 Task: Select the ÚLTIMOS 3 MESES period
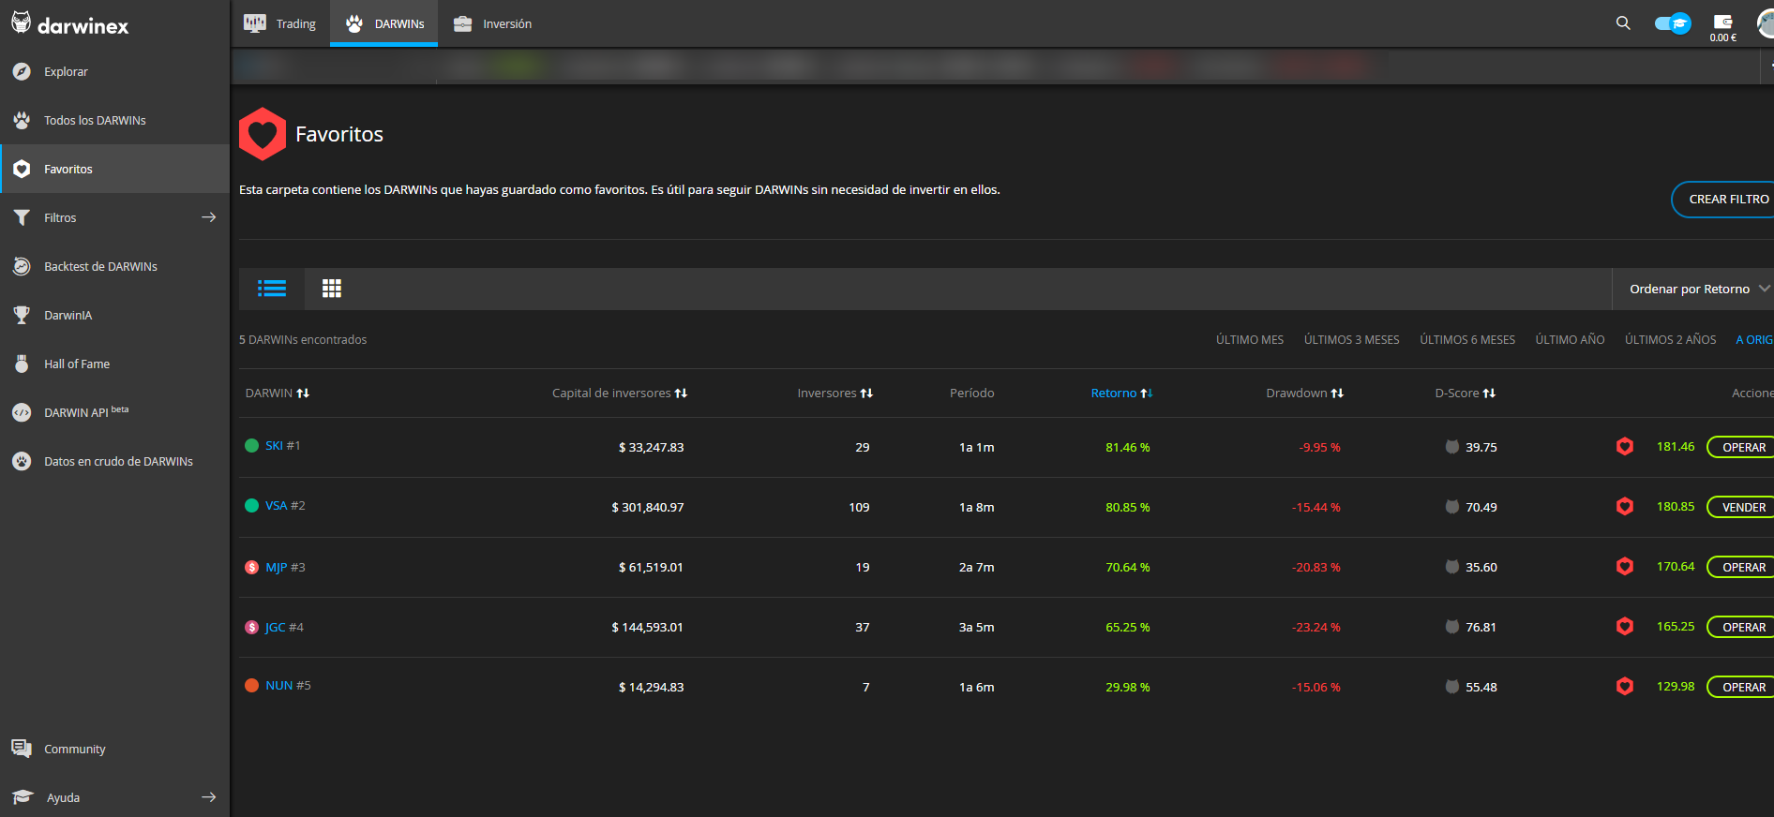(1351, 340)
